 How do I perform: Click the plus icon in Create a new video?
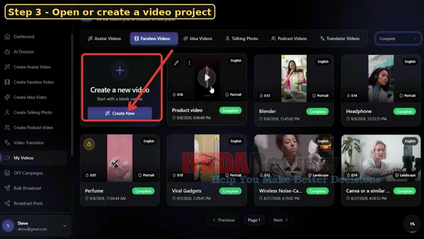click(x=120, y=71)
